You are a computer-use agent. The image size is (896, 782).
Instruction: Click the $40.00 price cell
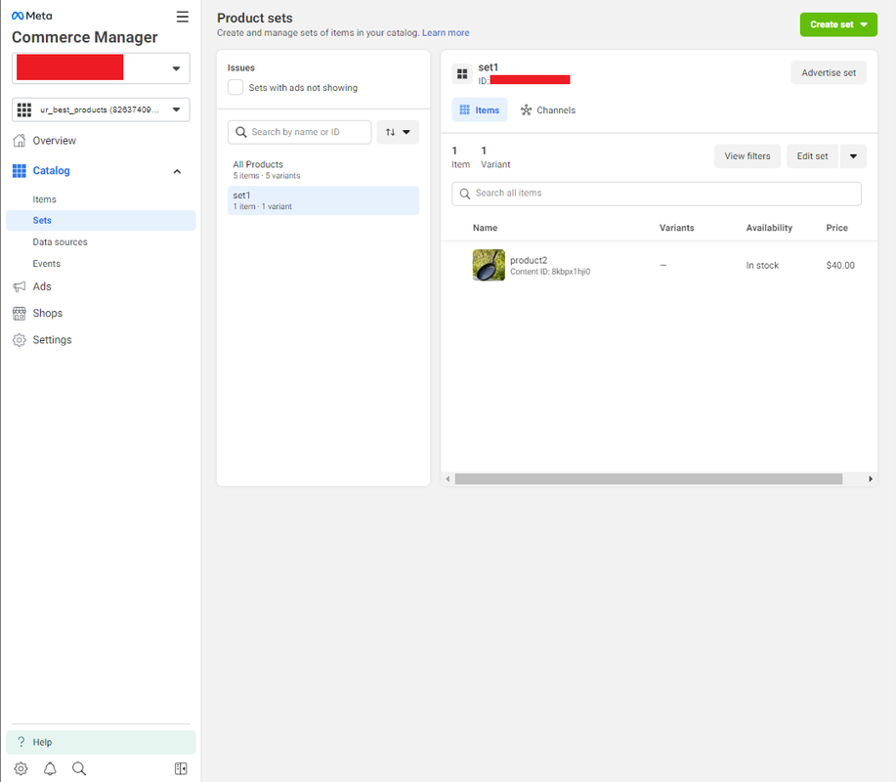tap(840, 265)
